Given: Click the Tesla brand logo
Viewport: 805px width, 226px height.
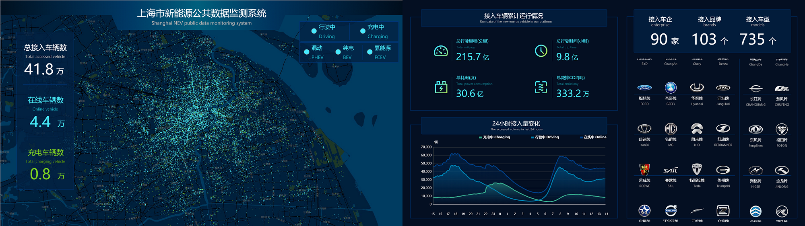Looking at the screenshot, I should tap(697, 169).
